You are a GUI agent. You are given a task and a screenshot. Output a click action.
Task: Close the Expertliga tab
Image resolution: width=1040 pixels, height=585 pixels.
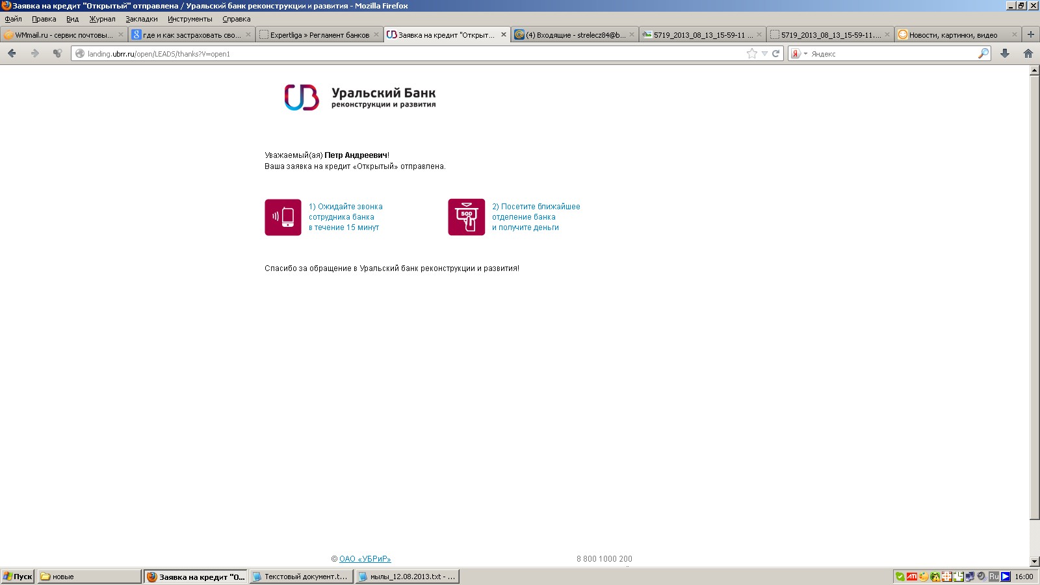(x=376, y=35)
